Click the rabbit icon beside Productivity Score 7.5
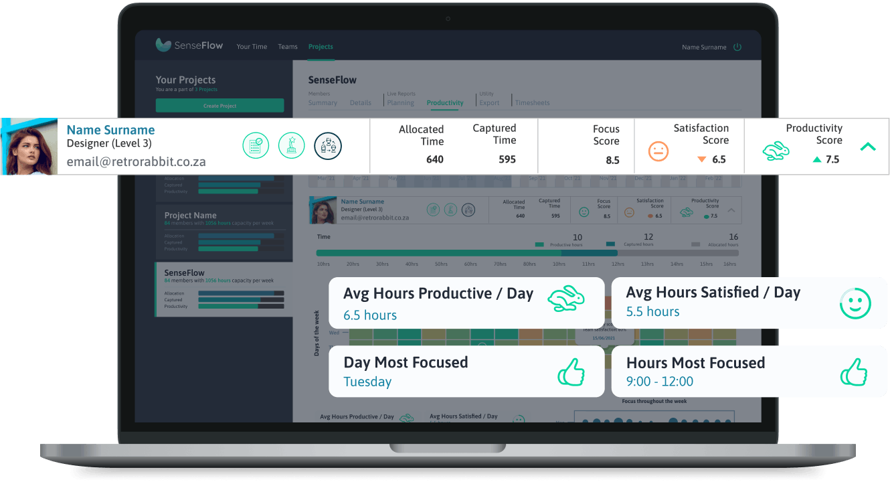Screen dimensions: 890x482 pyautogui.click(x=776, y=151)
